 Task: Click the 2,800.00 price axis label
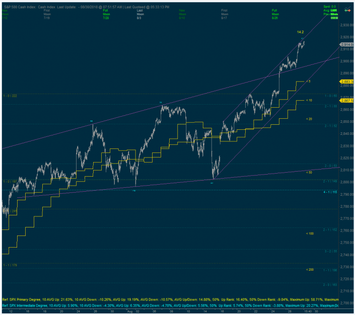347,182
